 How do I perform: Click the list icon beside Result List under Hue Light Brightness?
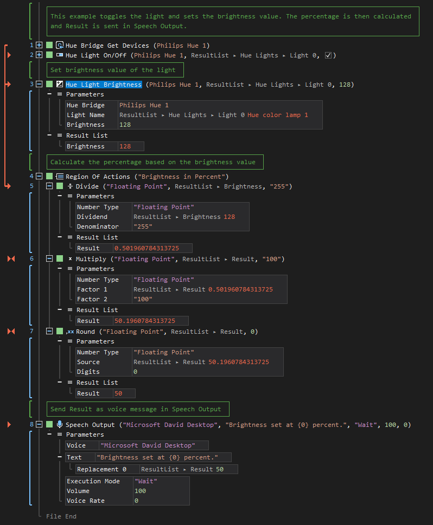(x=60, y=135)
